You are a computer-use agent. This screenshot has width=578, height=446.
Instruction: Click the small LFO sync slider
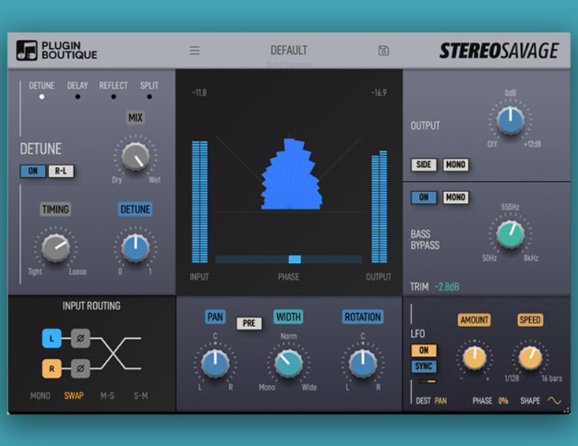(x=428, y=381)
